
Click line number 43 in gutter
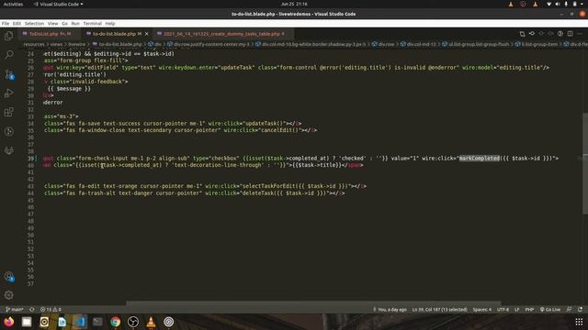pyautogui.click(x=30, y=186)
